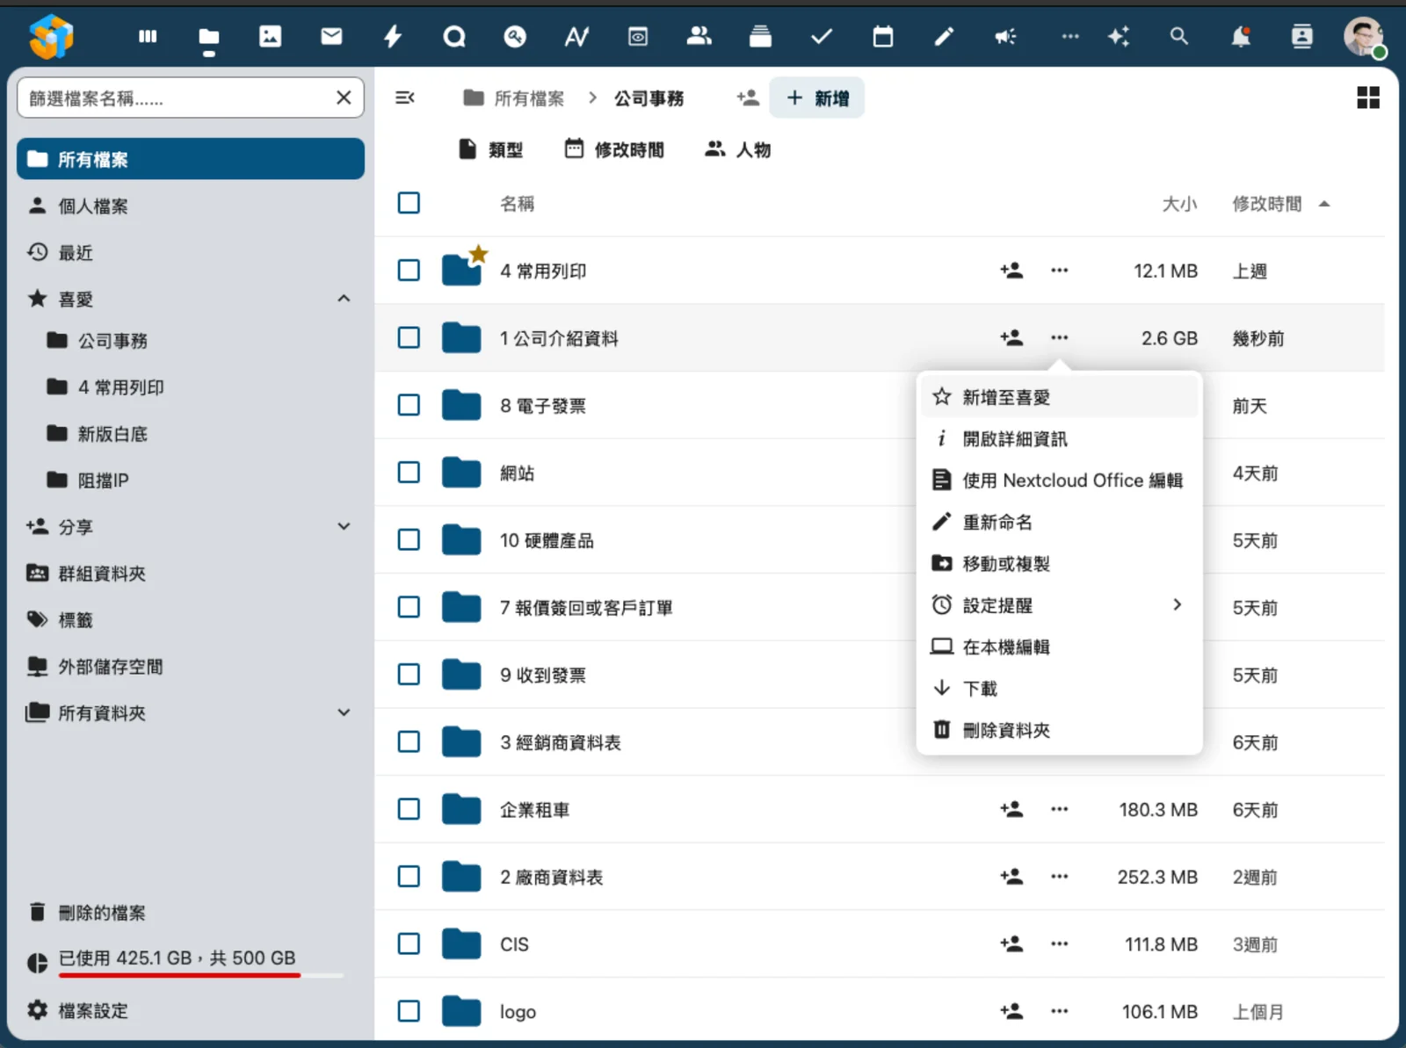1406x1048 pixels.
Task: Open the 人物 filter dropdown
Action: (x=737, y=149)
